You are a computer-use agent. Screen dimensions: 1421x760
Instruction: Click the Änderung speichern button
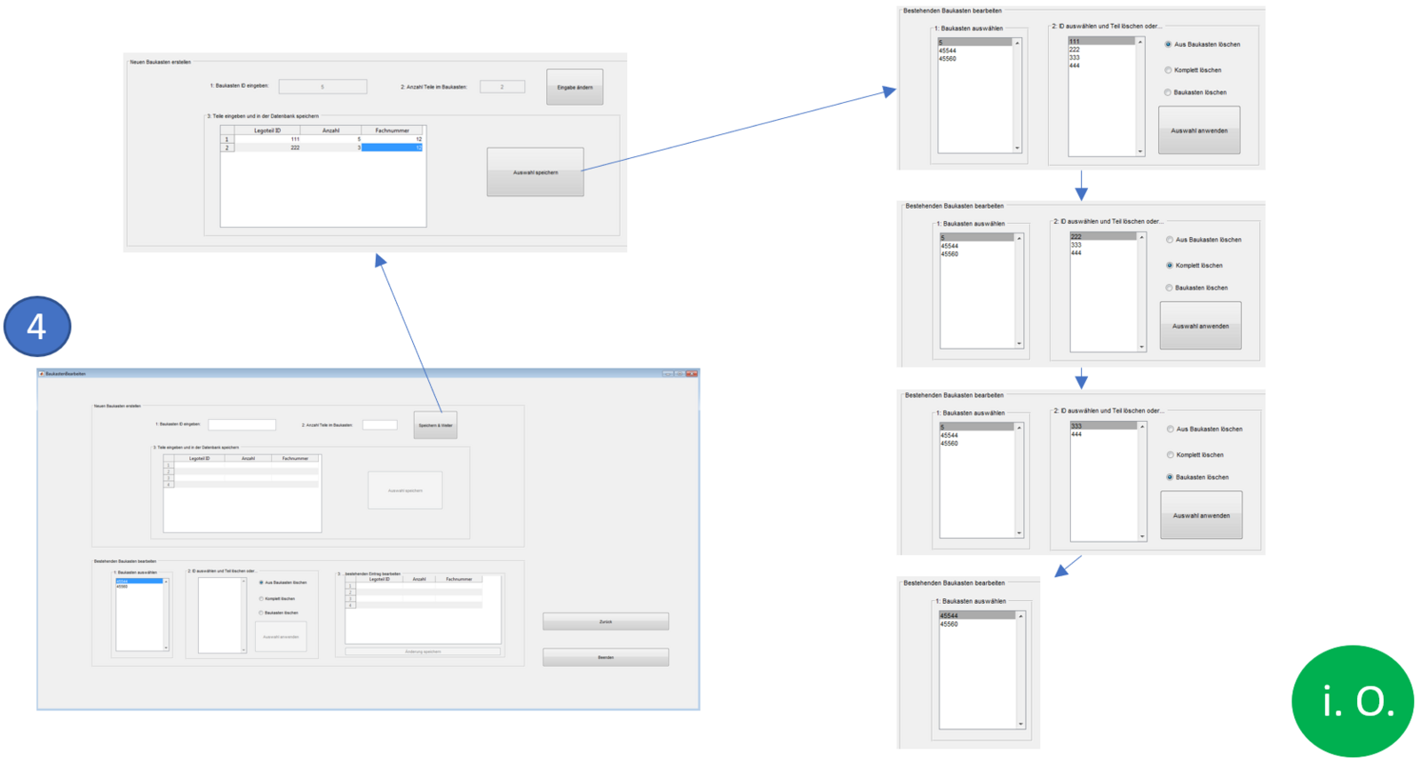coord(423,652)
